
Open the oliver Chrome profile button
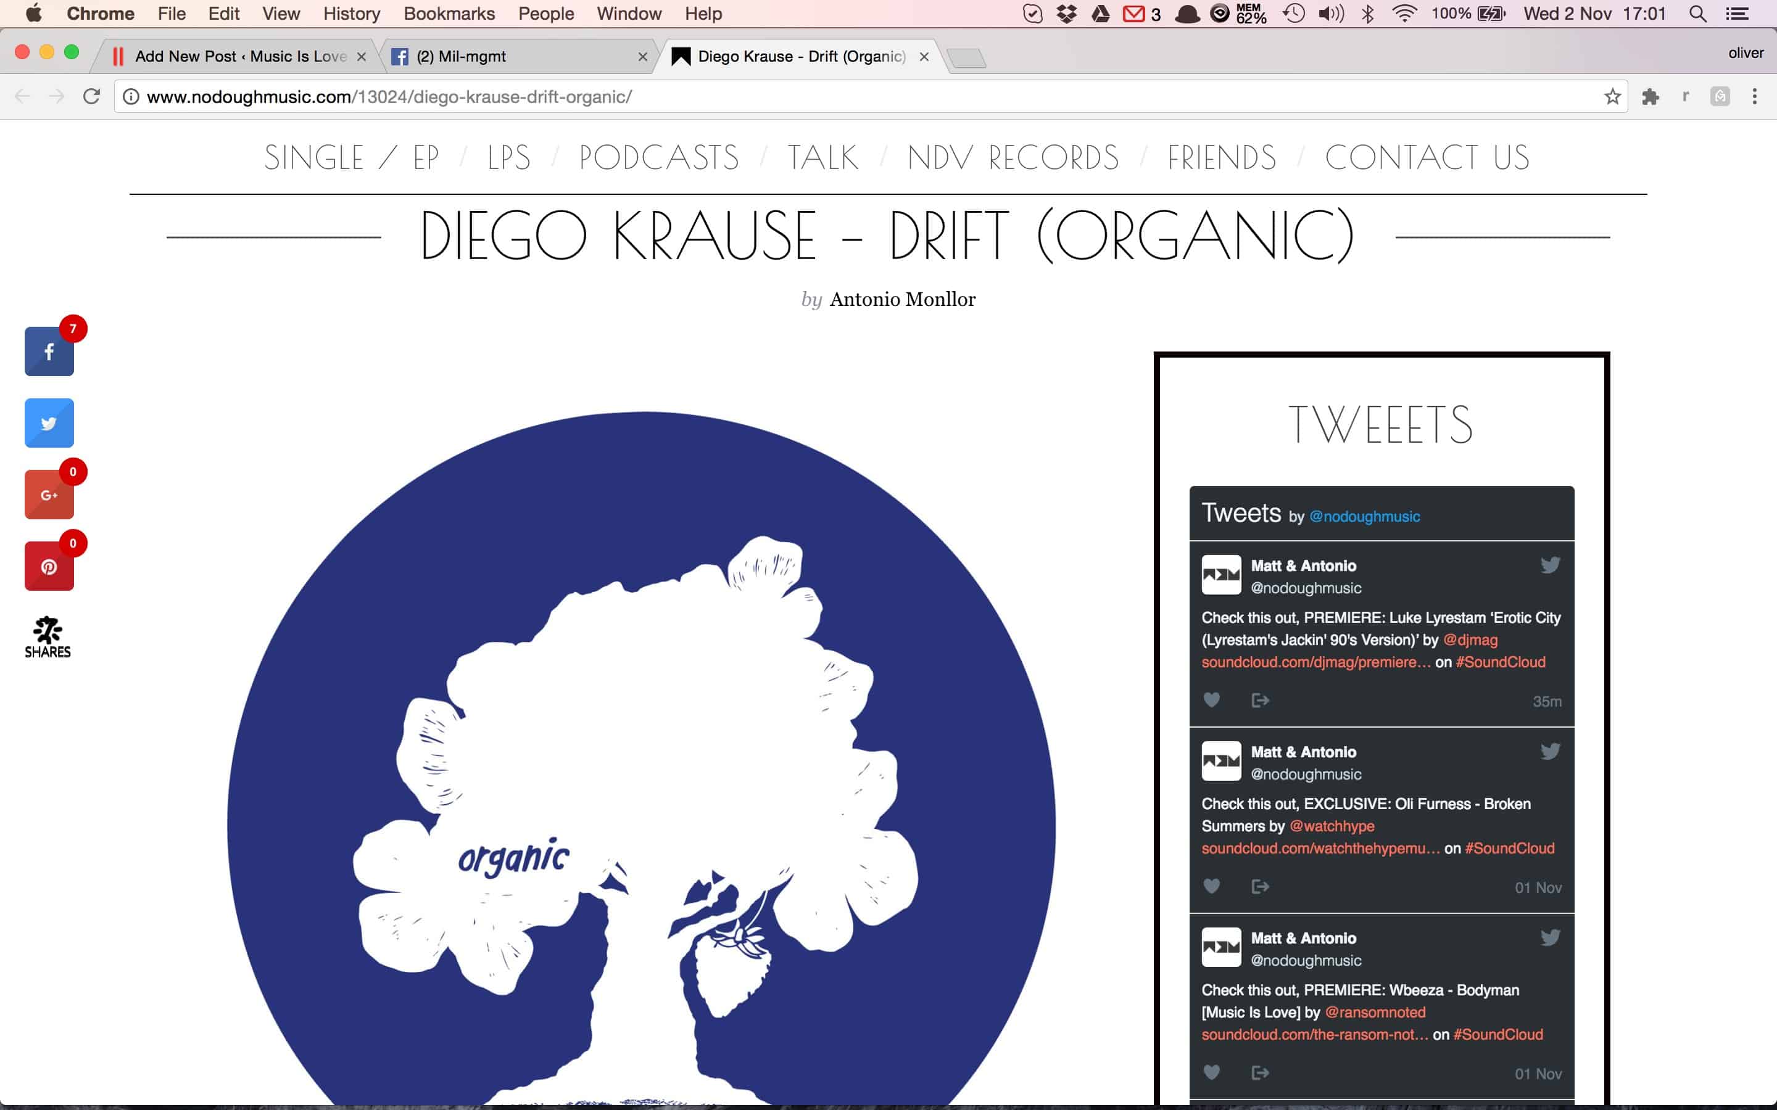[1746, 53]
